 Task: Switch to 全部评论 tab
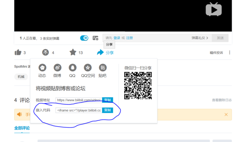[22, 128]
